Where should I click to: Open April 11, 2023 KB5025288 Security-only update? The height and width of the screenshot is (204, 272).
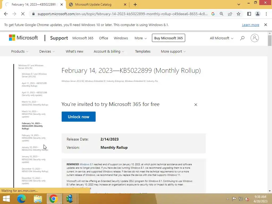(34, 94)
